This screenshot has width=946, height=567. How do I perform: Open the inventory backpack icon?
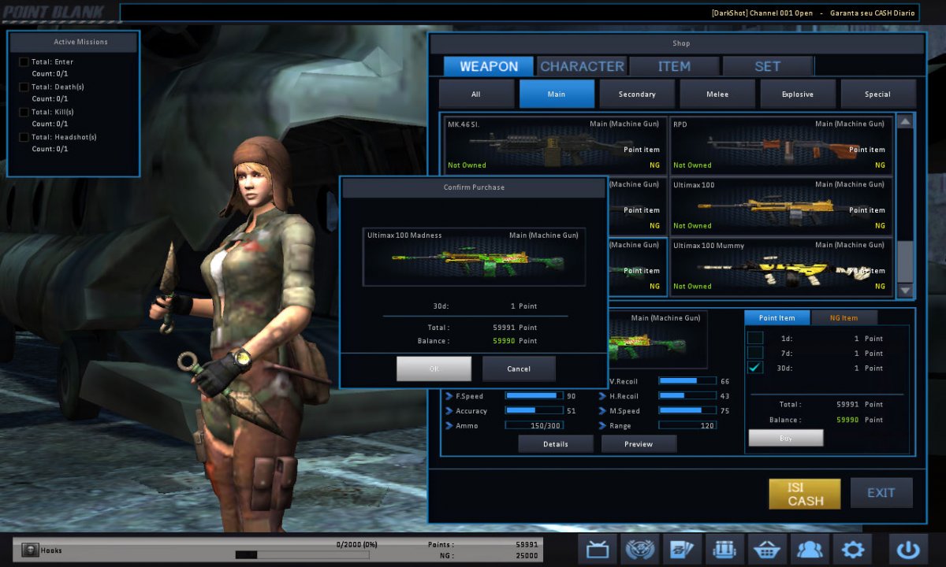(x=725, y=549)
